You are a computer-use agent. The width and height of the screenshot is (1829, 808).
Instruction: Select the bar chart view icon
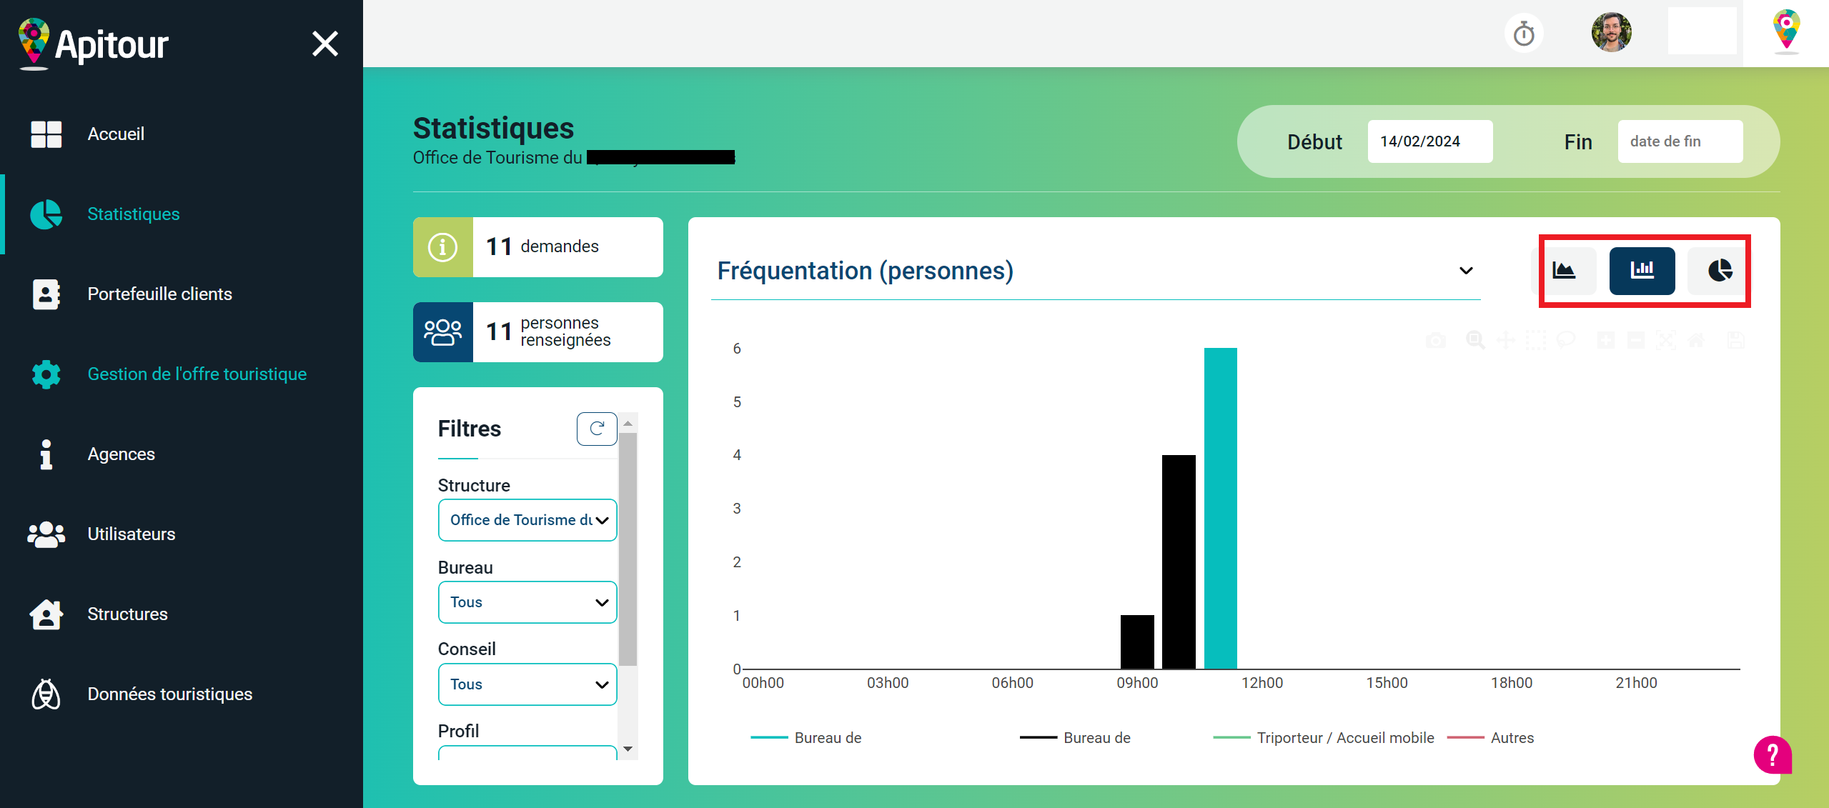coord(1642,271)
